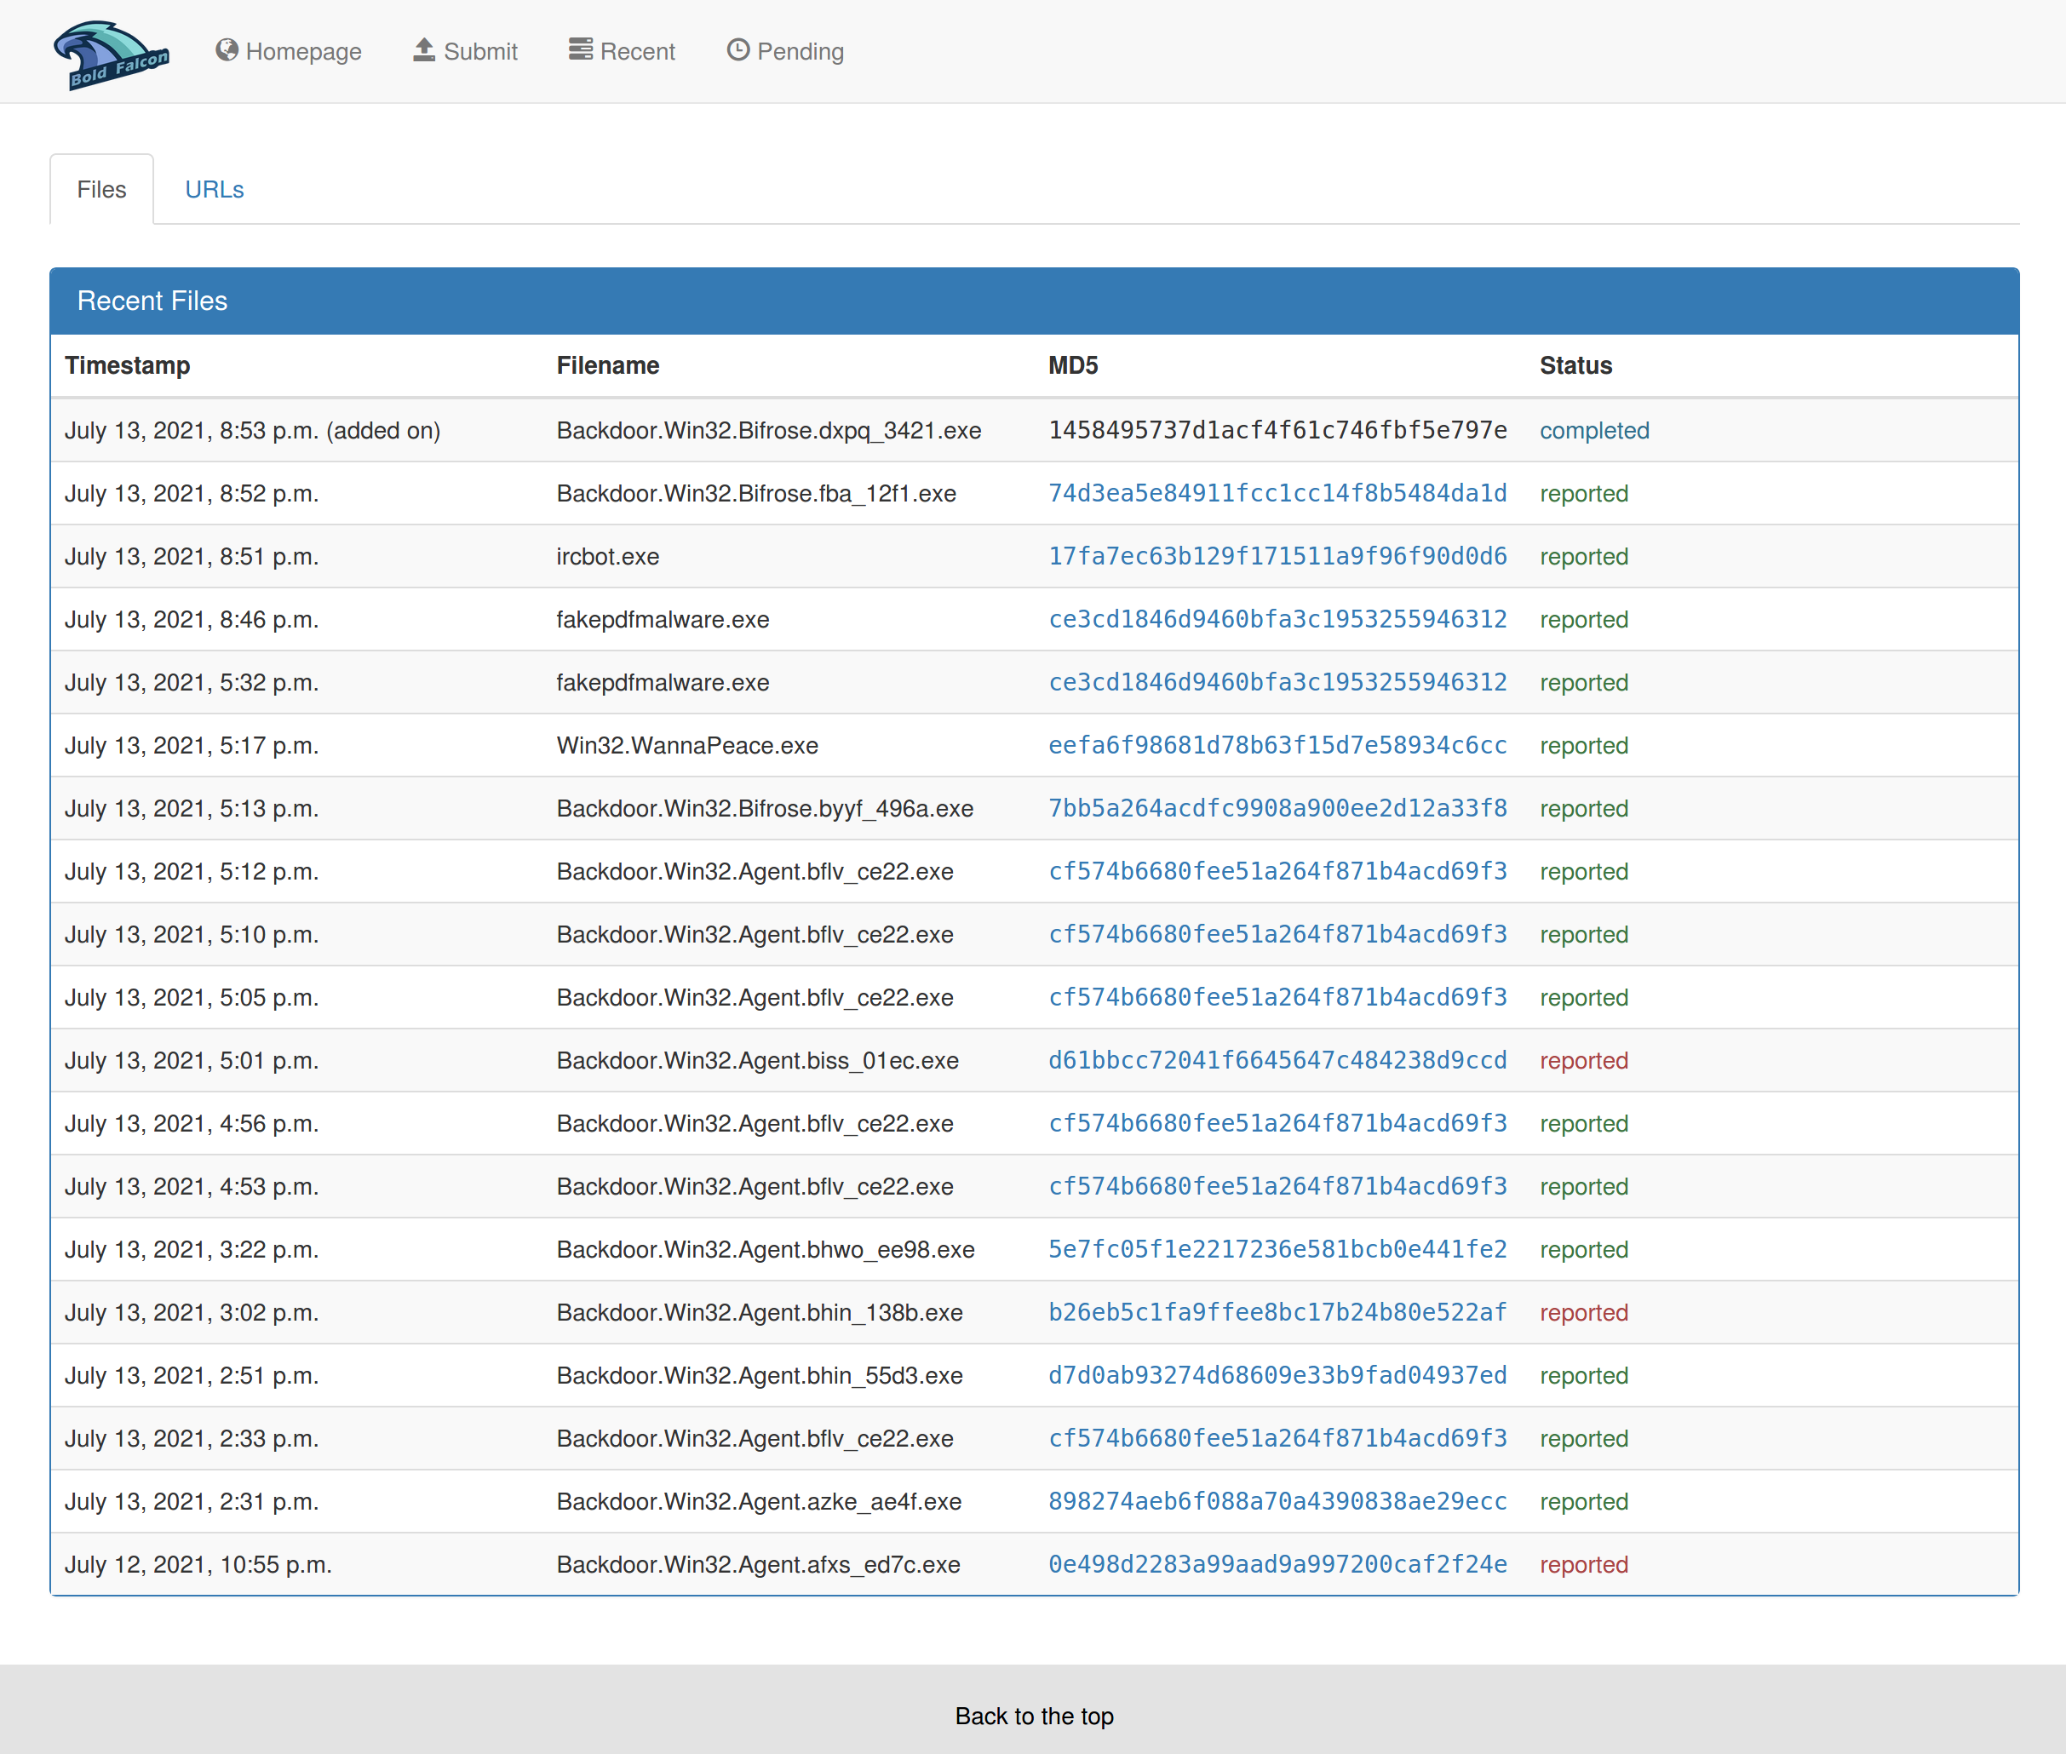
Task: Open the Homepage navigation link
Action: click(x=302, y=52)
